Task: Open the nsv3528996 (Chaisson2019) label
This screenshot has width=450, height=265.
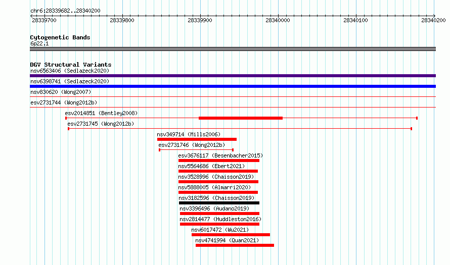Action: point(216,177)
